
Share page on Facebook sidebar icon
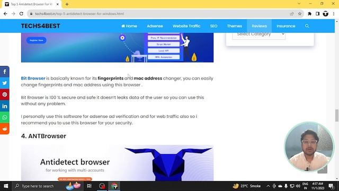[5, 72]
